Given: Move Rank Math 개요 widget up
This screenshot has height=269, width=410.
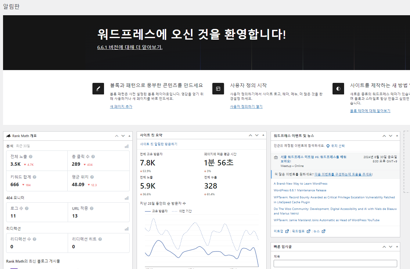Looking at the screenshot, I should point(117,136).
